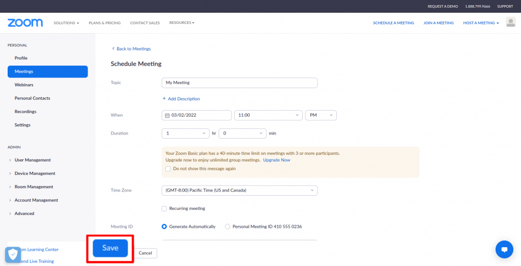Open the Solutions menu
This screenshot has width=521, height=266.
pos(66,23)
